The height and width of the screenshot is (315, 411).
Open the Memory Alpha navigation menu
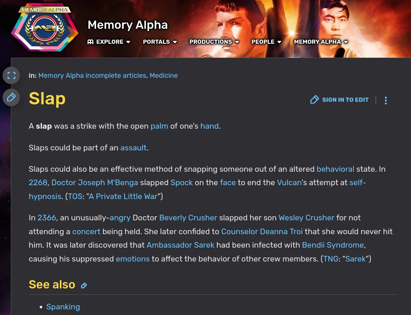[318, 42]
